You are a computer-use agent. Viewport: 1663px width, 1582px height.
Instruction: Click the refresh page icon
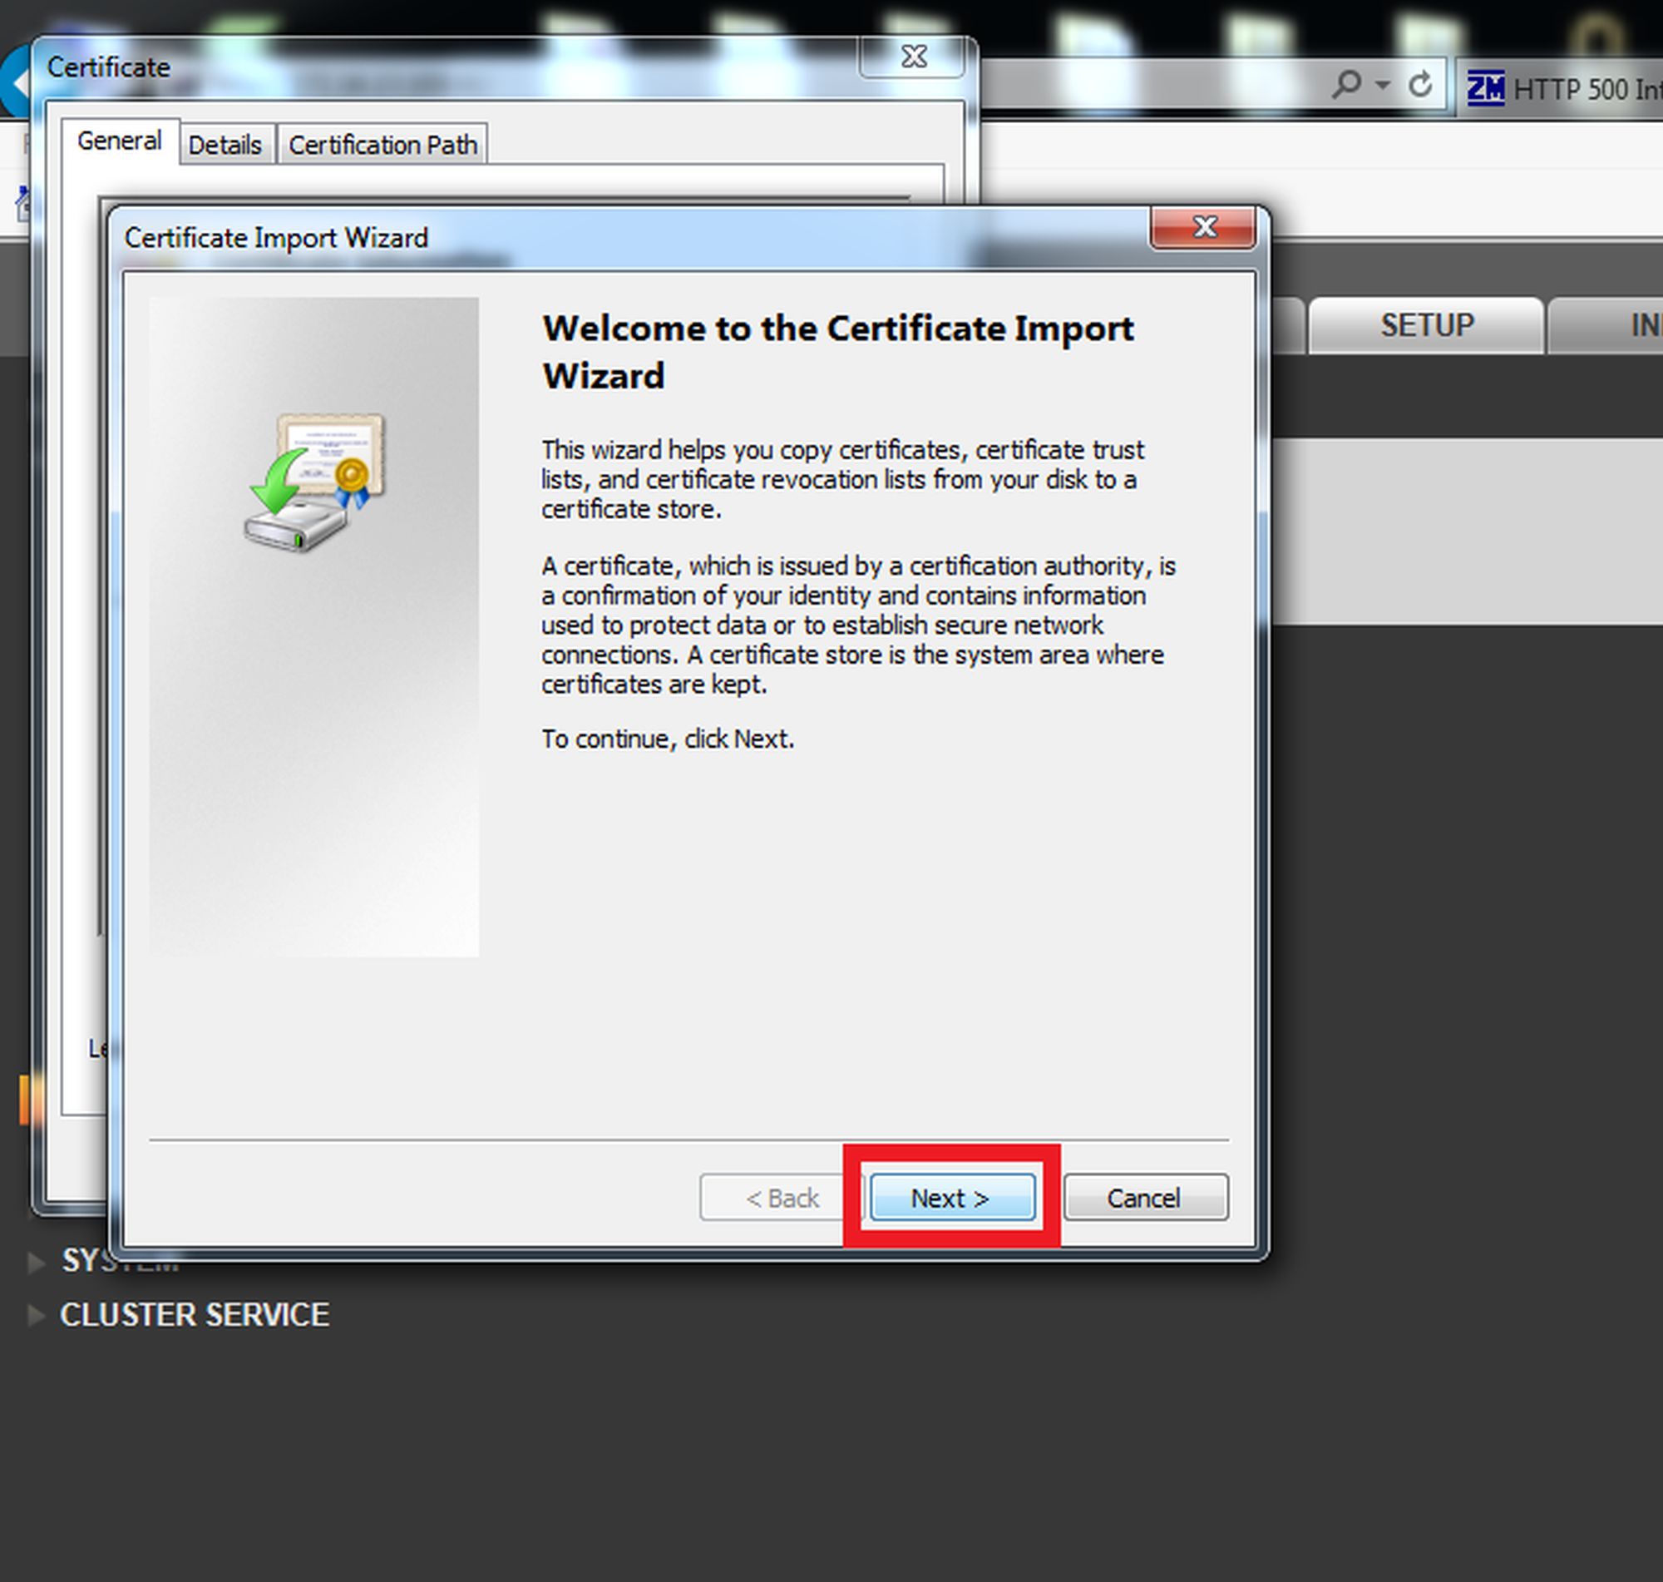1420,85
